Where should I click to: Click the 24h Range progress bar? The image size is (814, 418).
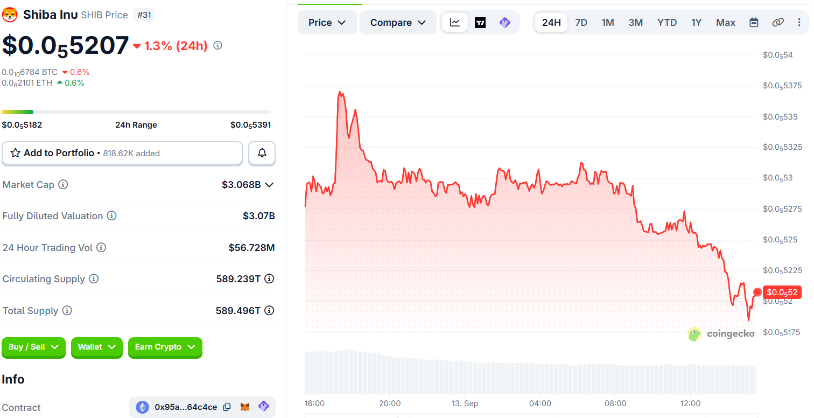pyautogui.click(x=136, y=112)
